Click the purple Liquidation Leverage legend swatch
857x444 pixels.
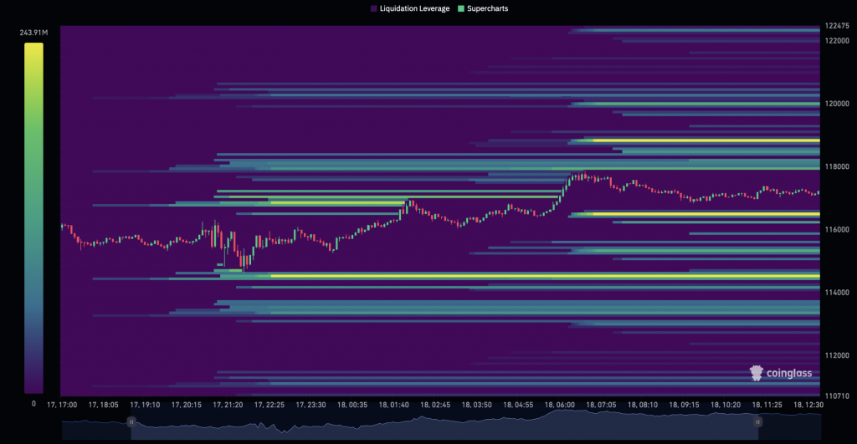tap(374, 8)
